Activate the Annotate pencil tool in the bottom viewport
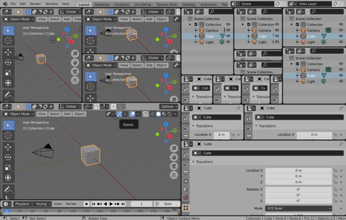The width and height of the screenshot is (346, 220). pyautogui.click(x=8, y=189)
